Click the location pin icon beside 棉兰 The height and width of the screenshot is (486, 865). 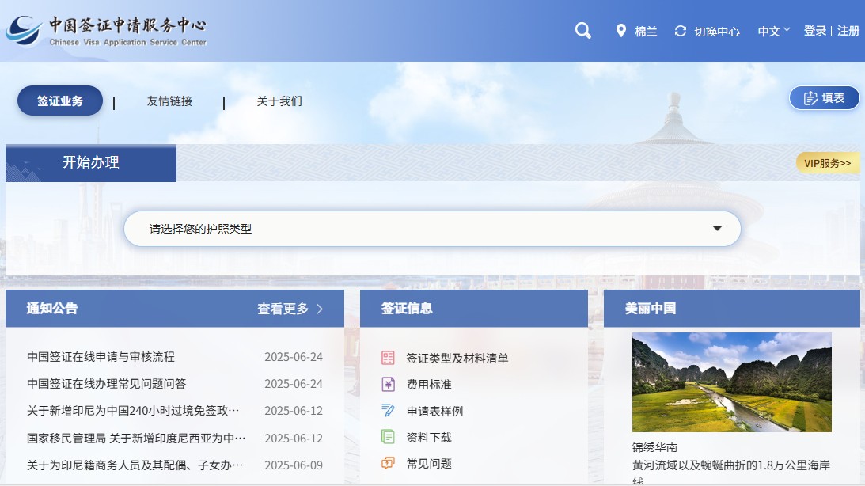[621, 31]
